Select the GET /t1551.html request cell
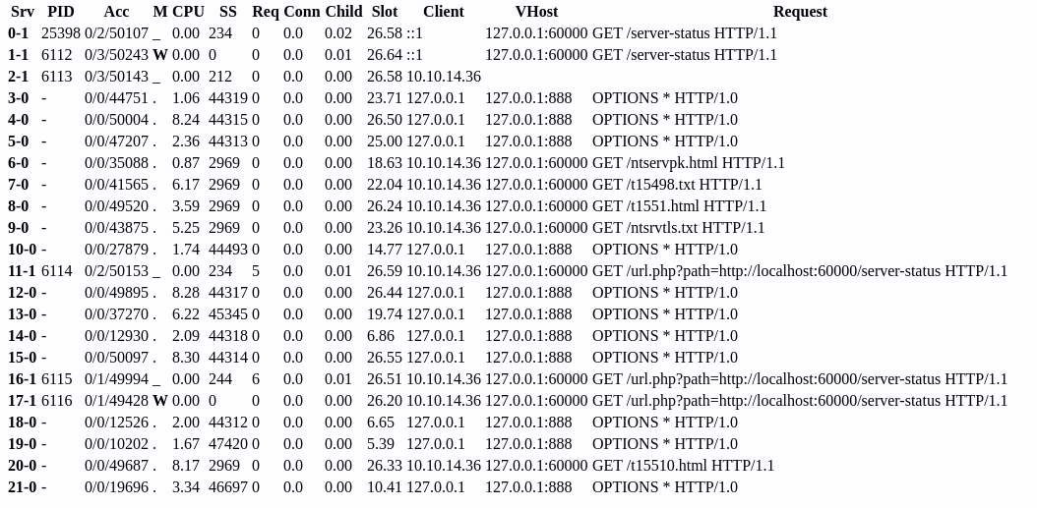 click(x=679, y=206)
